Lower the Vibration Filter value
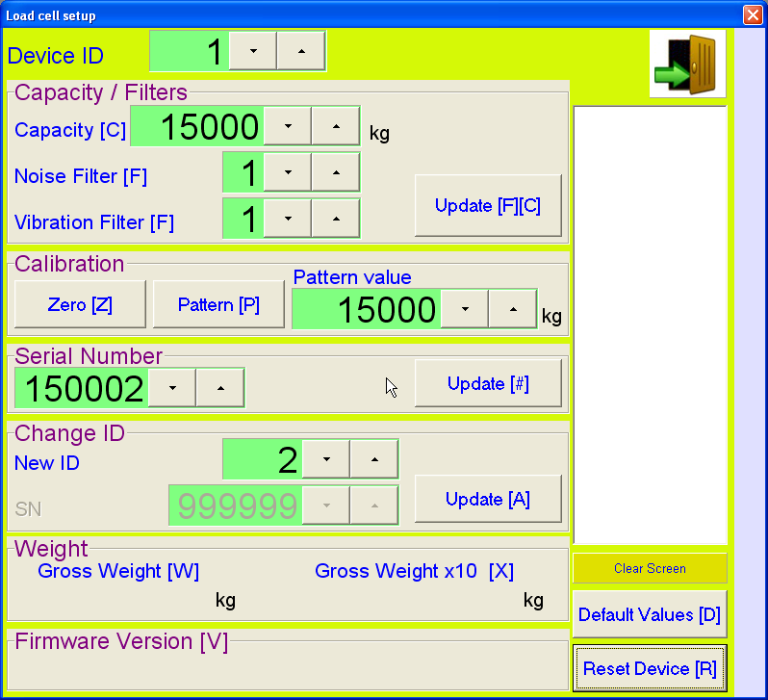 288,219
